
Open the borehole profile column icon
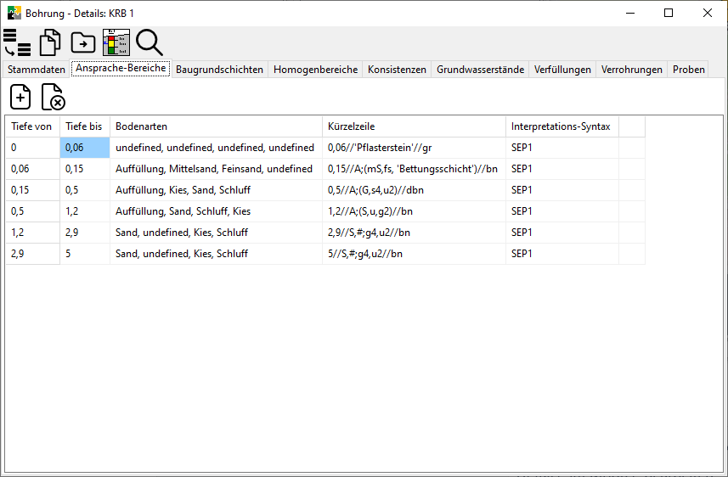click(x=116, y=42)
